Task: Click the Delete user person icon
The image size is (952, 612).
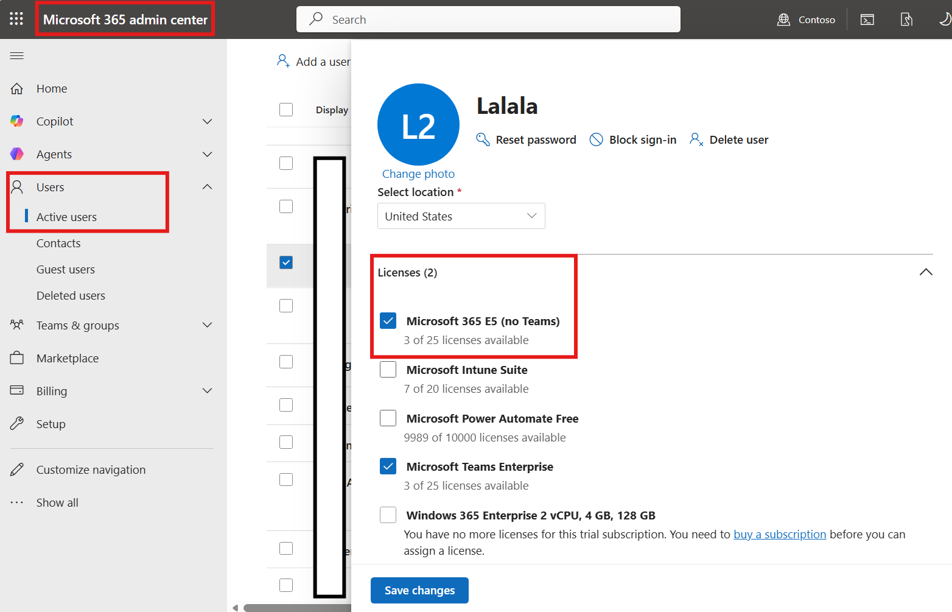Action: (696, 139)
